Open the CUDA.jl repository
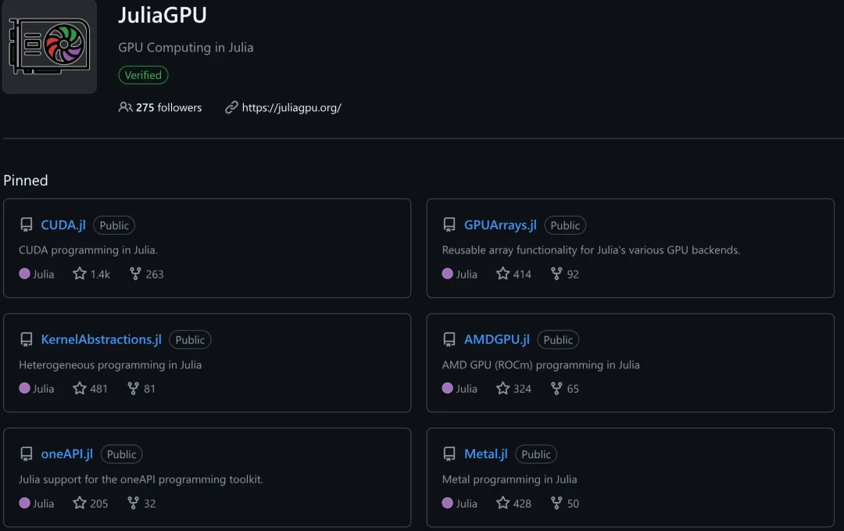 click(x=63, y=225)
